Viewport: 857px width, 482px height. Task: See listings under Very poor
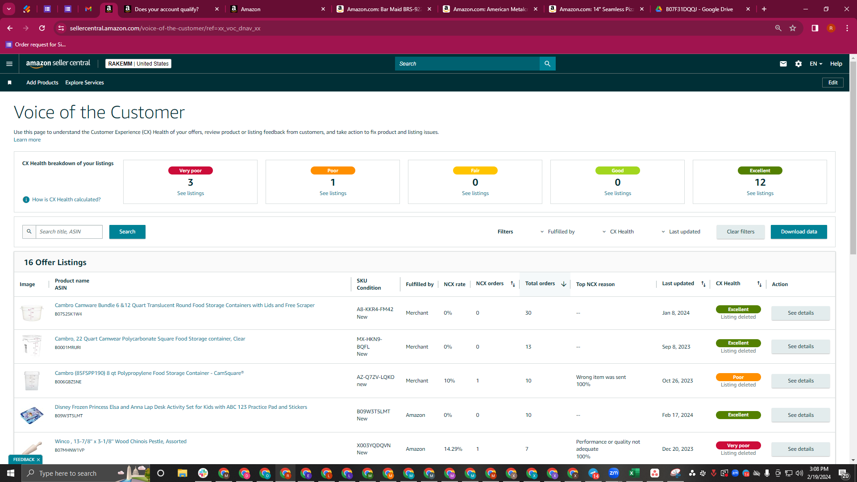(x=191, y=193)
